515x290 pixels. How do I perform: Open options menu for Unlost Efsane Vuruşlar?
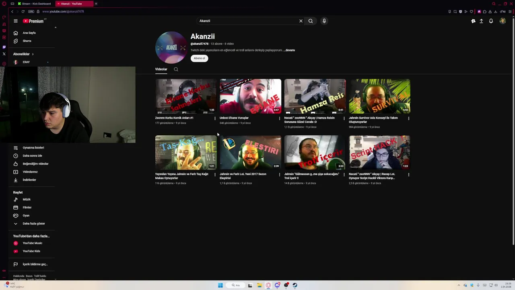[280, 118]
